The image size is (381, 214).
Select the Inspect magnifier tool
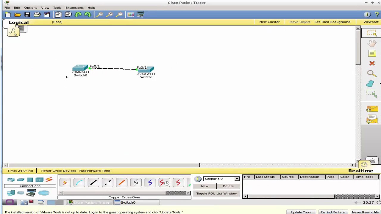tap(371, 73)
